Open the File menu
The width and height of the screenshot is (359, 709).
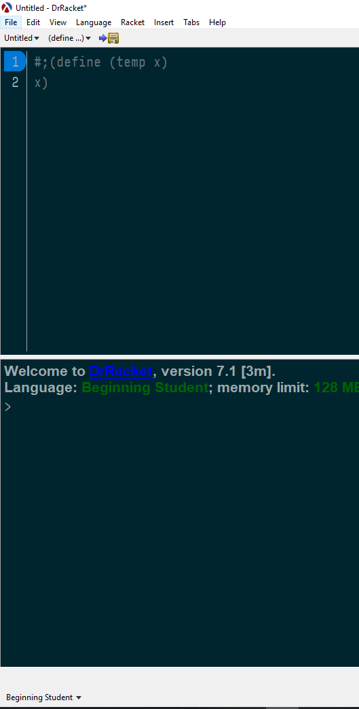tap(11, 22)
